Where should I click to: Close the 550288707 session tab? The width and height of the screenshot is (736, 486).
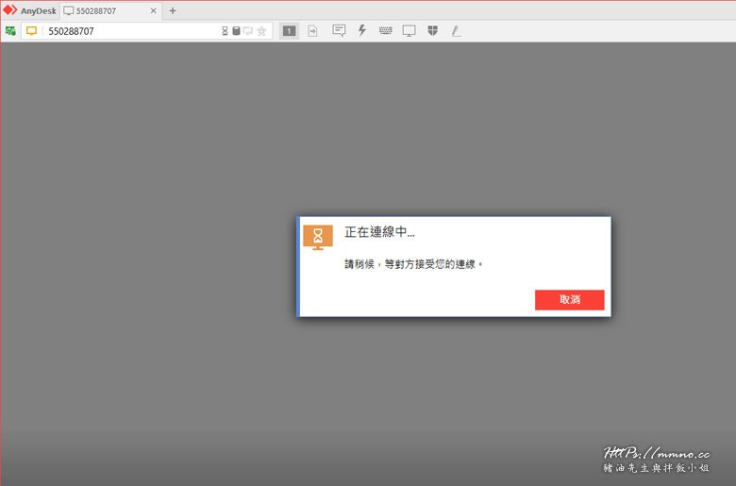pyautogui.click(x=152, y=10)
